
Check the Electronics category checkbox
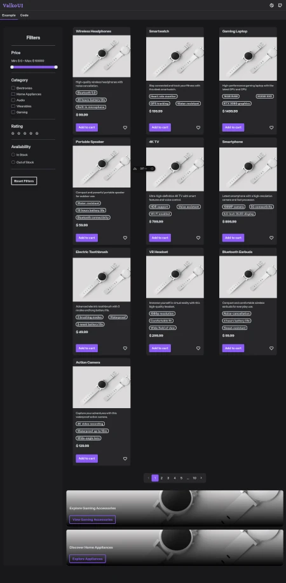[x=13, y=88]
